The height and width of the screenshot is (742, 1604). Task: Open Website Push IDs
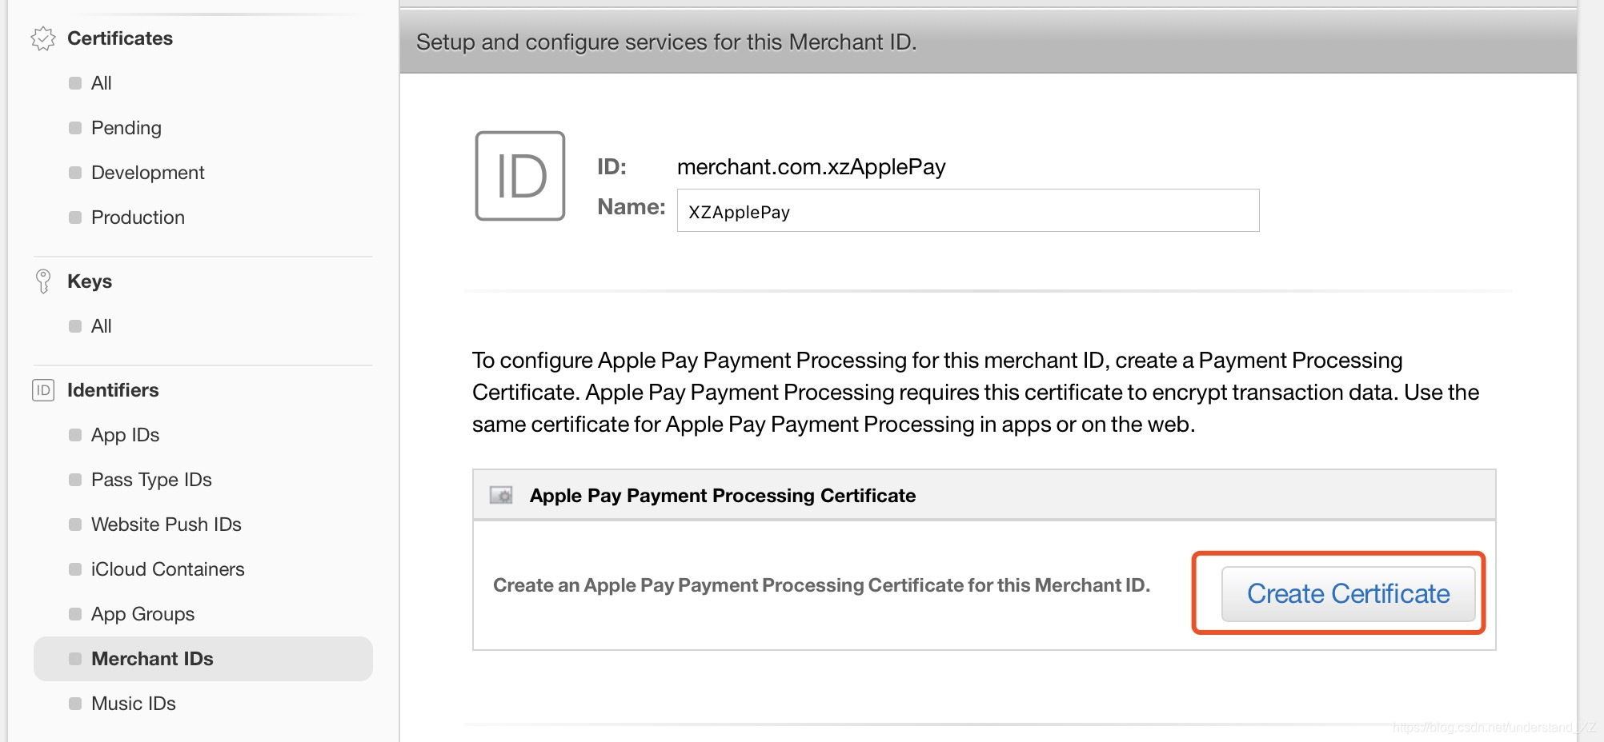166,525
